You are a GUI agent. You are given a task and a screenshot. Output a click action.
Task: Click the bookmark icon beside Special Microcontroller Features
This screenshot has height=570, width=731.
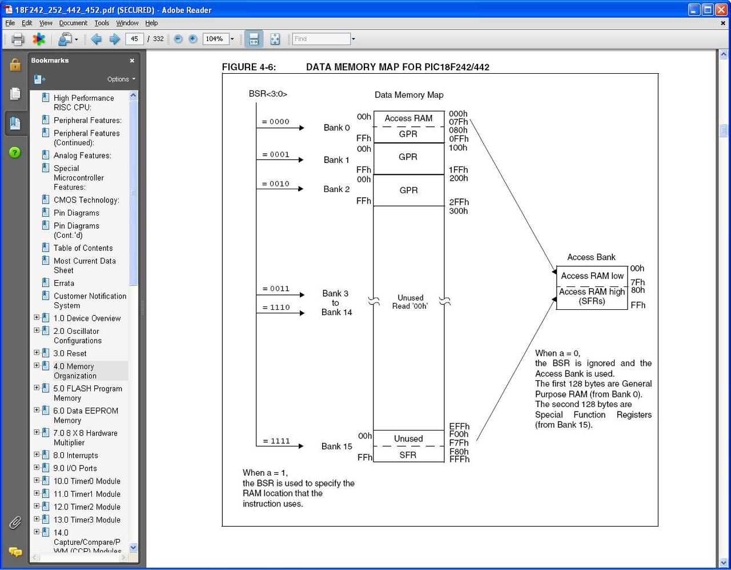pos(46,168)
